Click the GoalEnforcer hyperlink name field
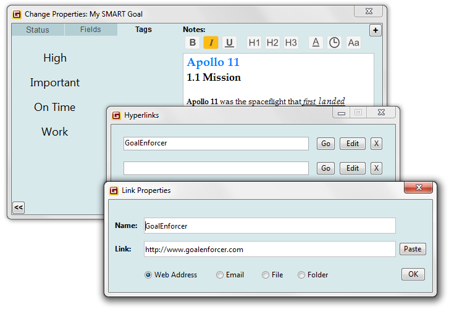The image size is (449, 310). pos(216,144)
